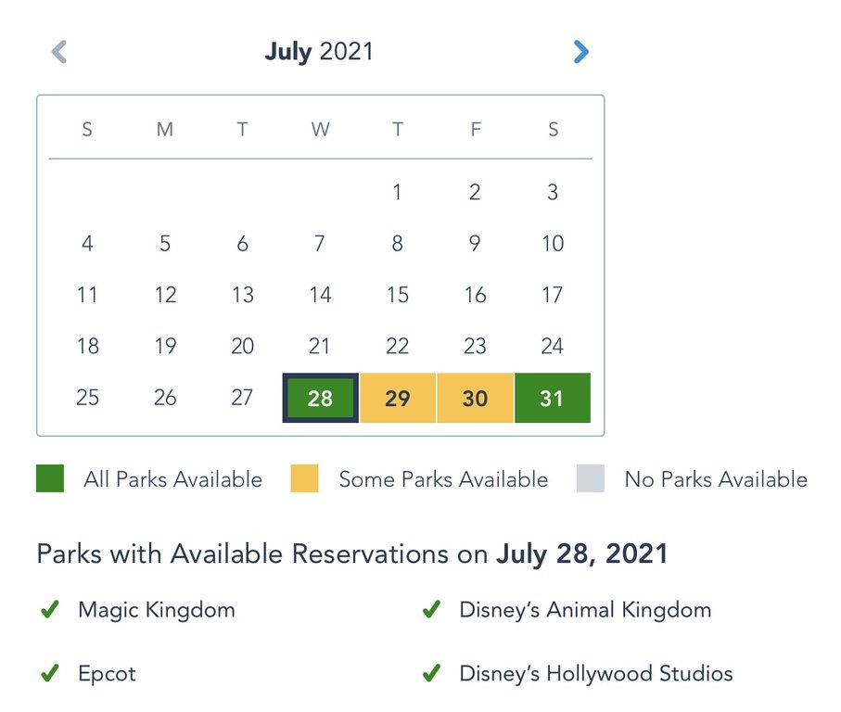Click the green checkmark beside Magic Kingdom

click(49, 610)
